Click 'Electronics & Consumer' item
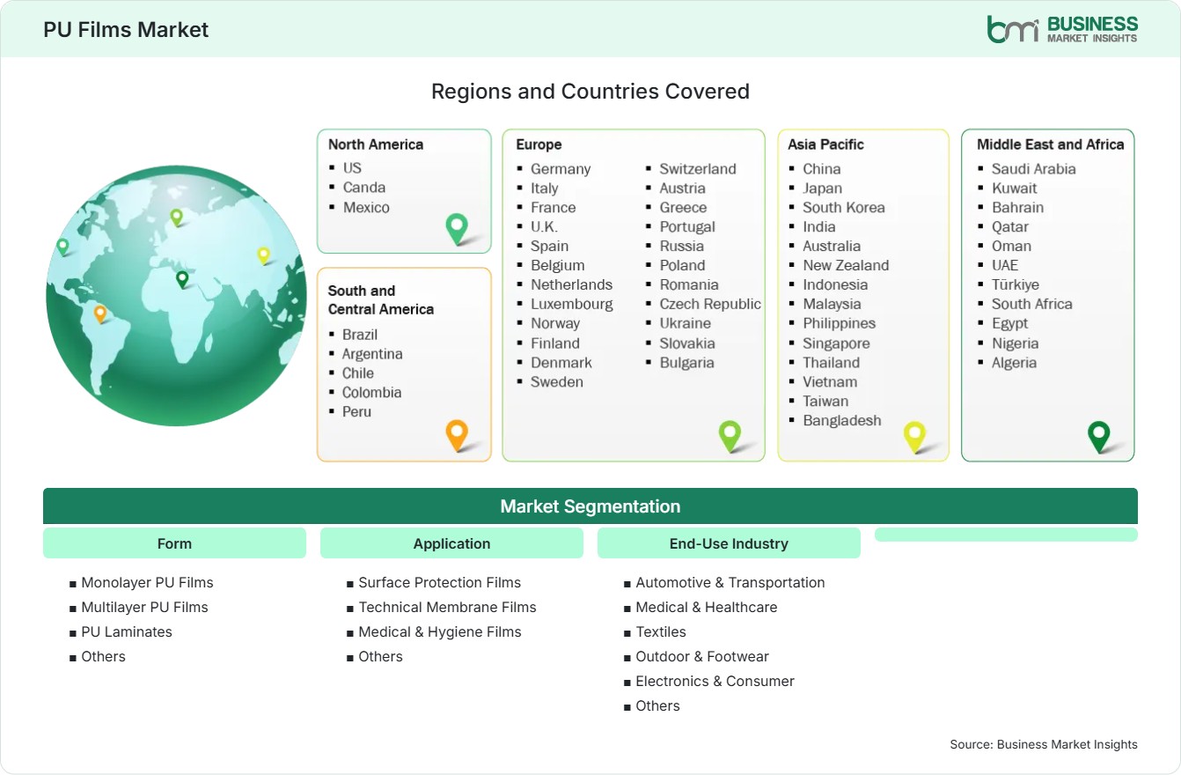 [x=715, y=681]
